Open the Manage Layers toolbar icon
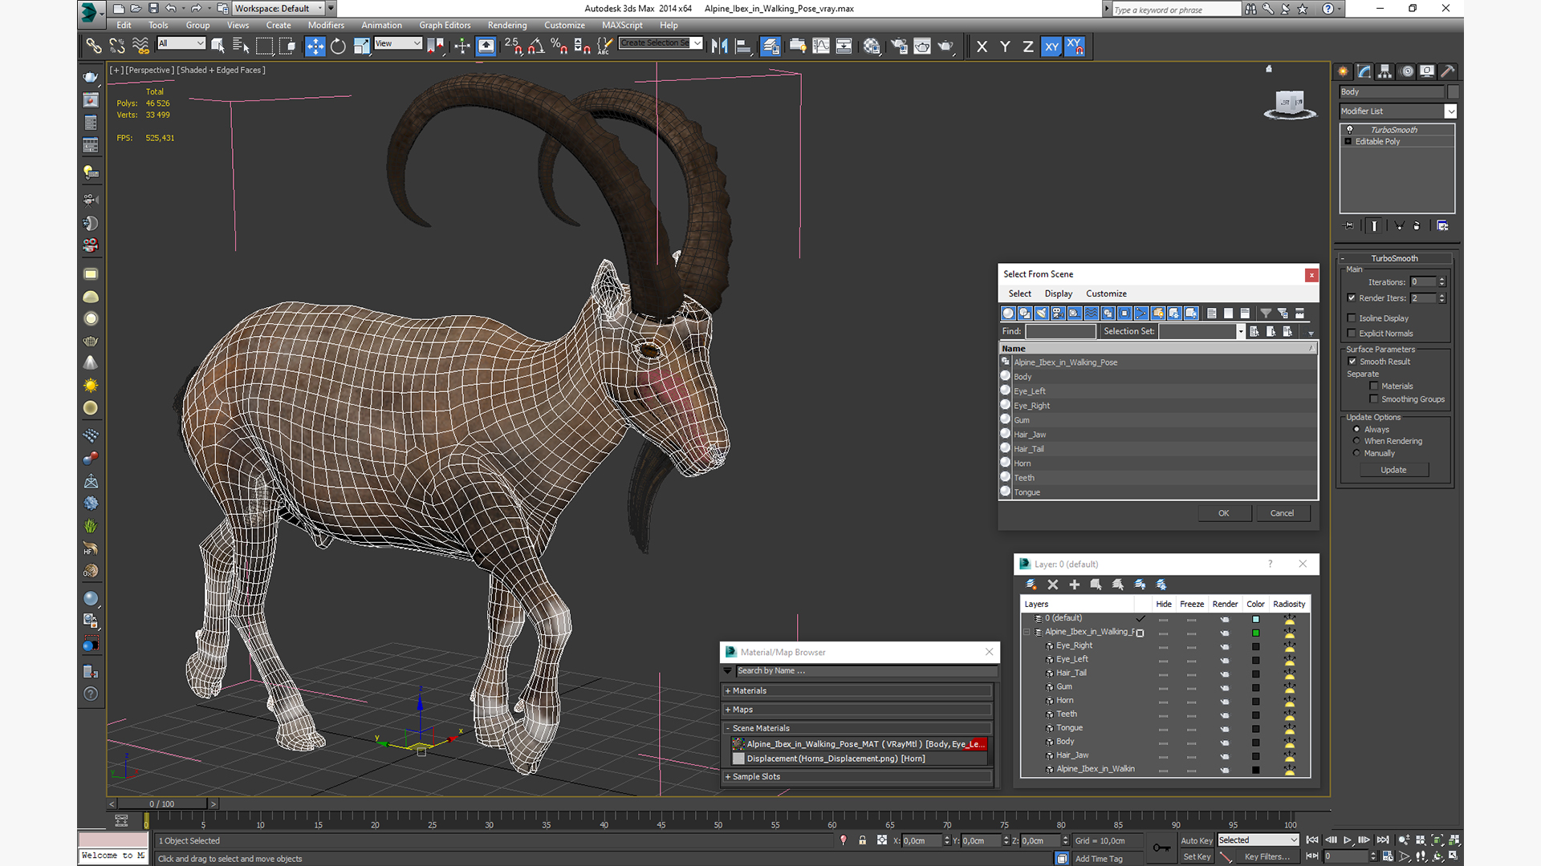This screenshot has width=1541, height=866. pyautogui.click(x=770, y=47)
